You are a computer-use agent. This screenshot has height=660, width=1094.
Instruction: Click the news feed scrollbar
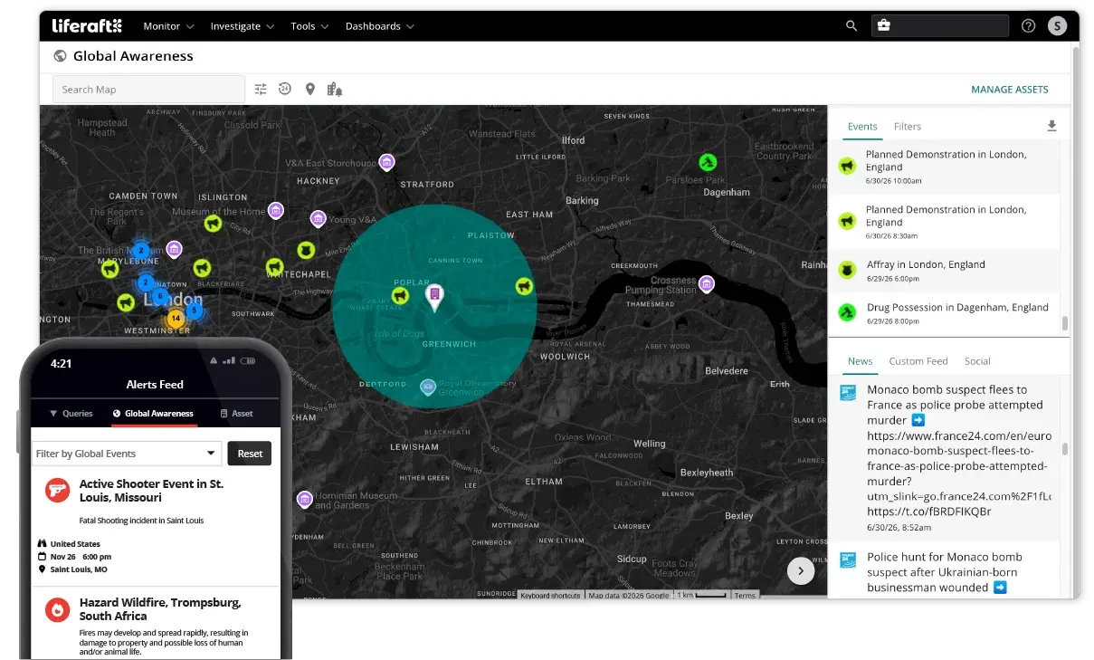[1065, 449]
